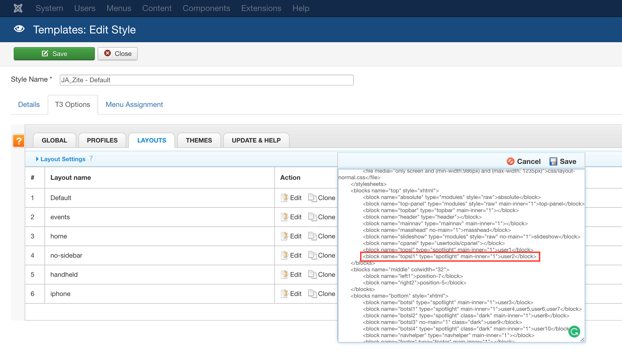Click the Edit pencil icon for Default layout
The image size is (622, 359).
pos(285,198)
